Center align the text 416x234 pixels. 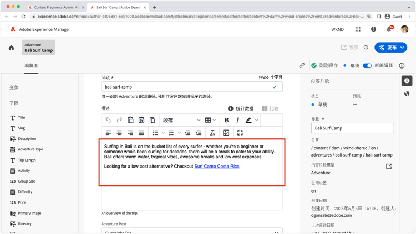coord(119,133)
